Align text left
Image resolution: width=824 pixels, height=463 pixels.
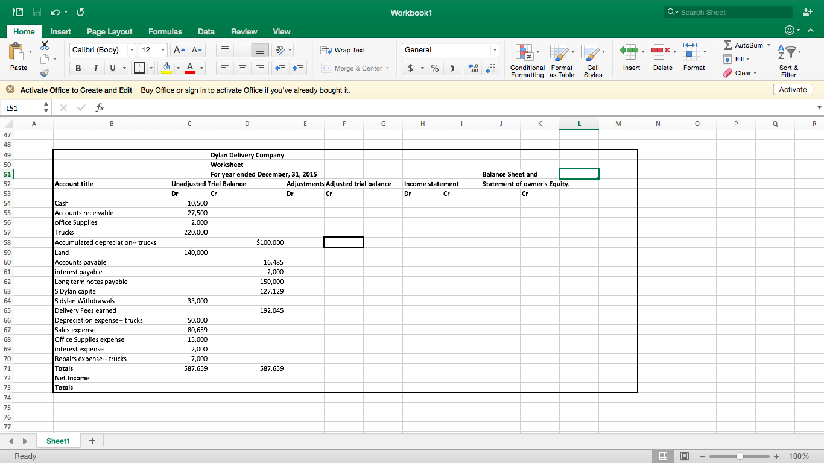click(x=224, y=68)
